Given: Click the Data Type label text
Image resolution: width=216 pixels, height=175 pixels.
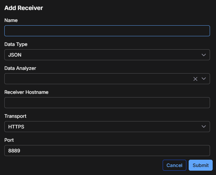Looking at the screenshot, I should click(16, 44).
